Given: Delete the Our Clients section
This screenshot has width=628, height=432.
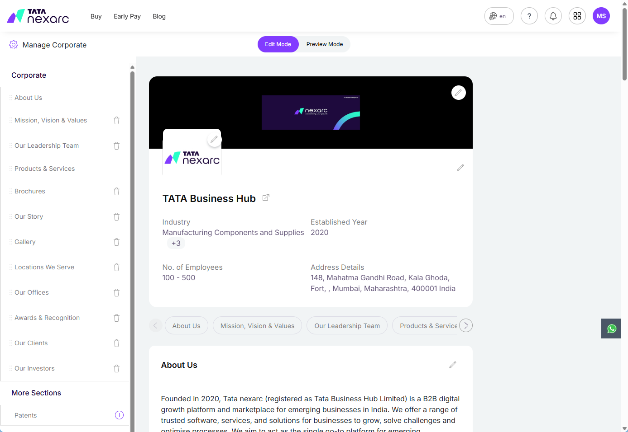Looking at the screenshot, I should [116, 343].
